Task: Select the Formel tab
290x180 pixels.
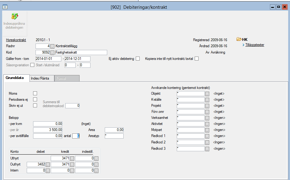Action: (x=67, y=78)
